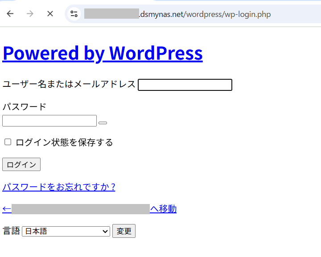Click the address bar URL text
Image resolution: width=321 pixels, height=257 pixels.
pyautogui.click(x=205, y=14)
